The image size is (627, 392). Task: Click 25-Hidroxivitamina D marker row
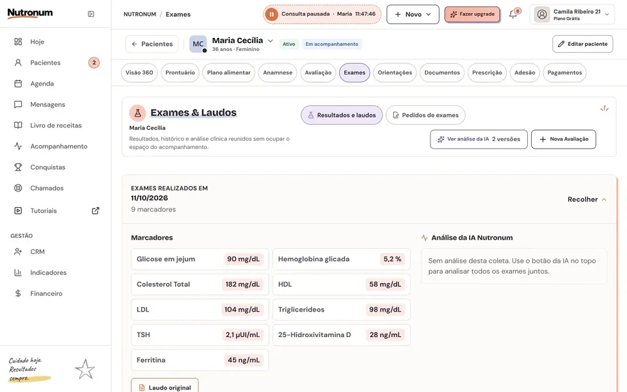pos(341,335)
